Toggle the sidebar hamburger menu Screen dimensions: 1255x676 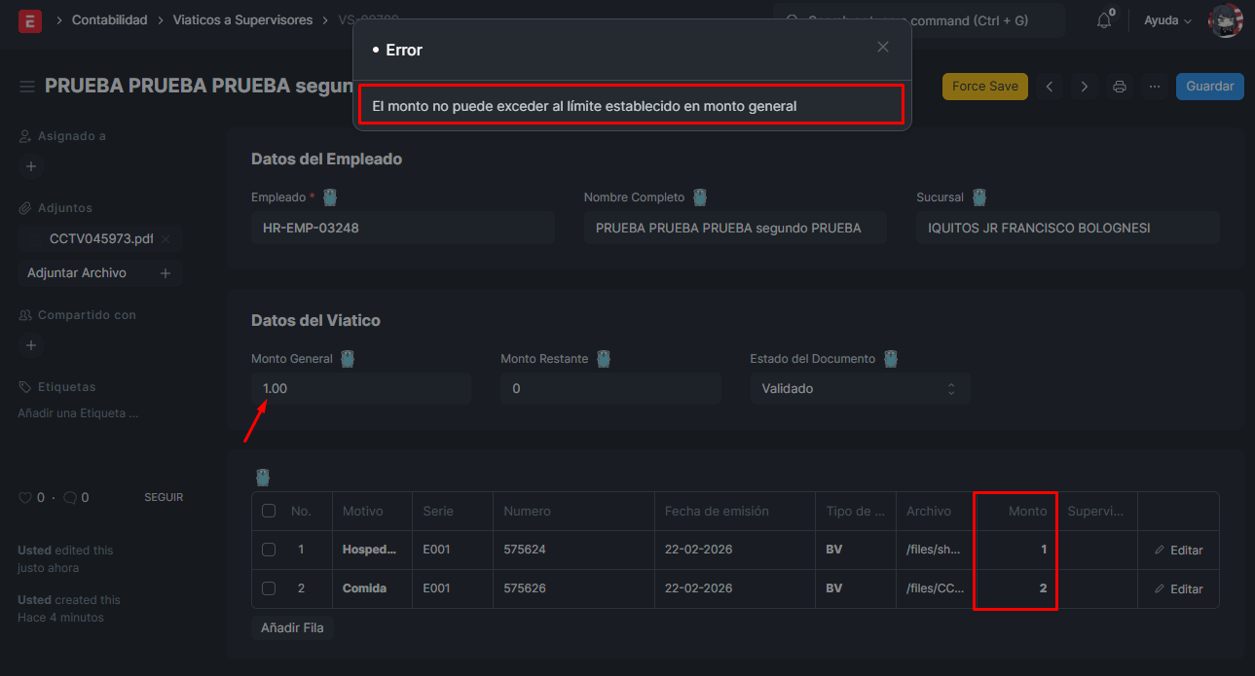pos(27,87)
